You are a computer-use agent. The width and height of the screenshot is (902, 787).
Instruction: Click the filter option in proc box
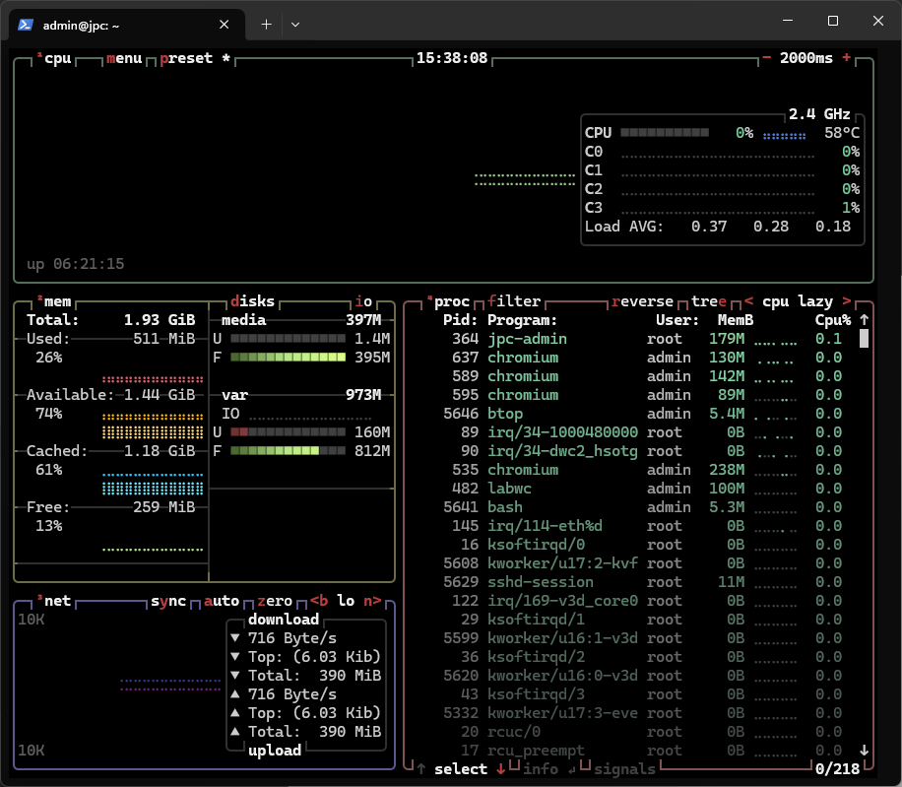pyautogui.click(x=513, y=301)
